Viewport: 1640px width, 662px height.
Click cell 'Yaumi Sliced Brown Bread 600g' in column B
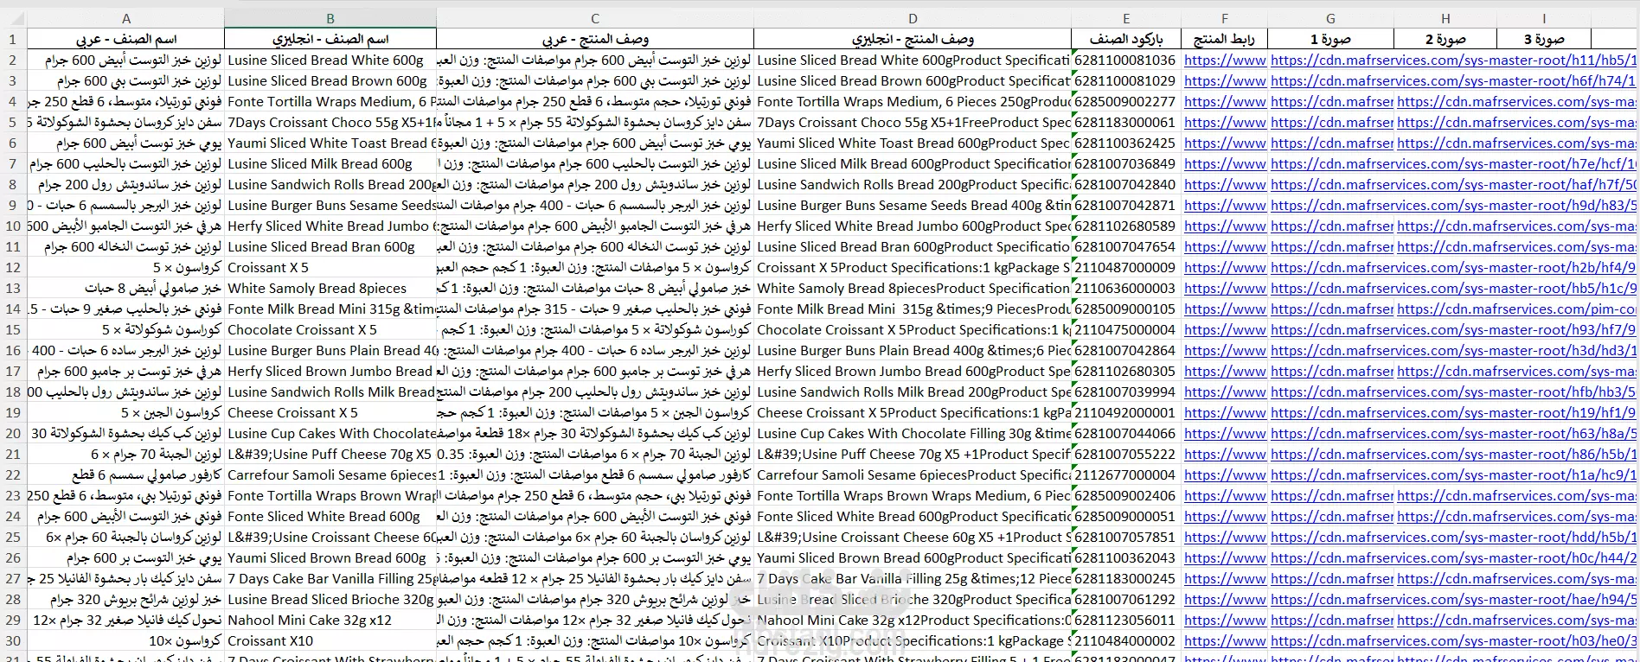pyautogui.click(x=330, y=557)
